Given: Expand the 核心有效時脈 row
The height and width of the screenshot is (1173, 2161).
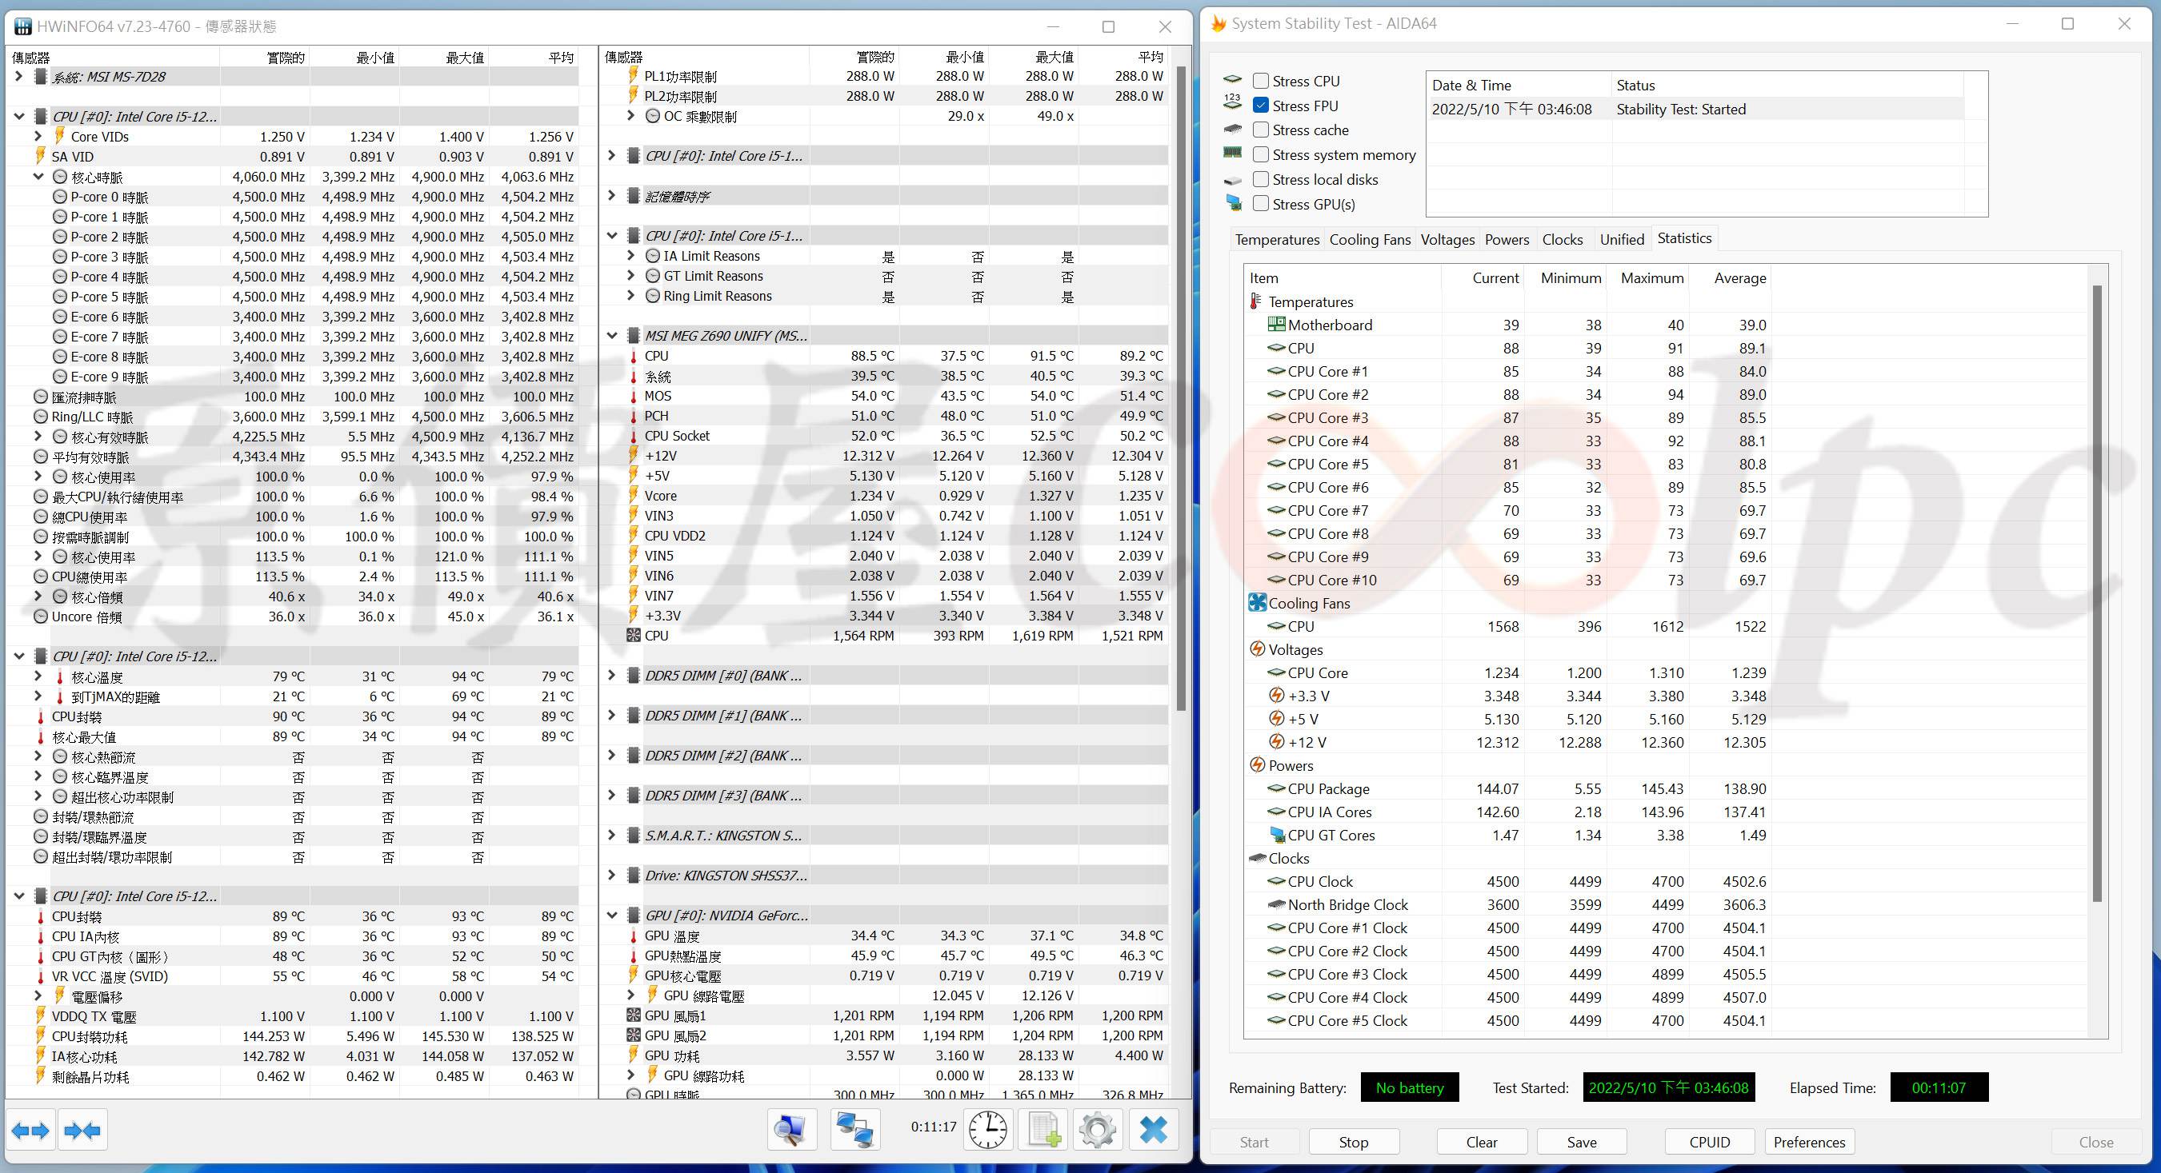Looking at the screenshot, I should (38, 437).
